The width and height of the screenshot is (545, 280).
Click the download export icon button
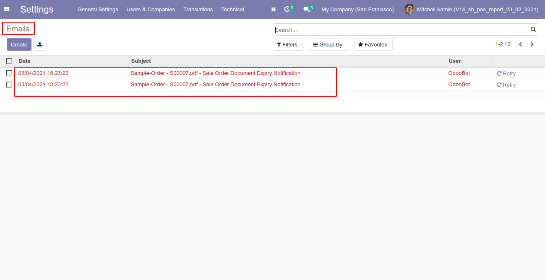(x=40, y=44)
